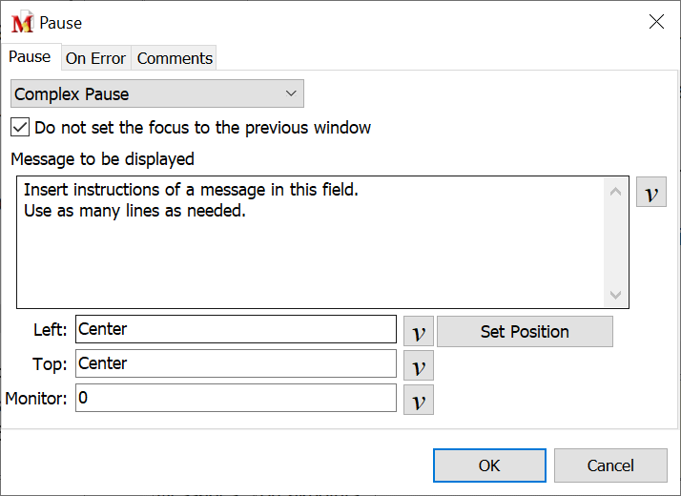Click variable button beside message text area
The image size is (681, 496).
pos(650,192)
